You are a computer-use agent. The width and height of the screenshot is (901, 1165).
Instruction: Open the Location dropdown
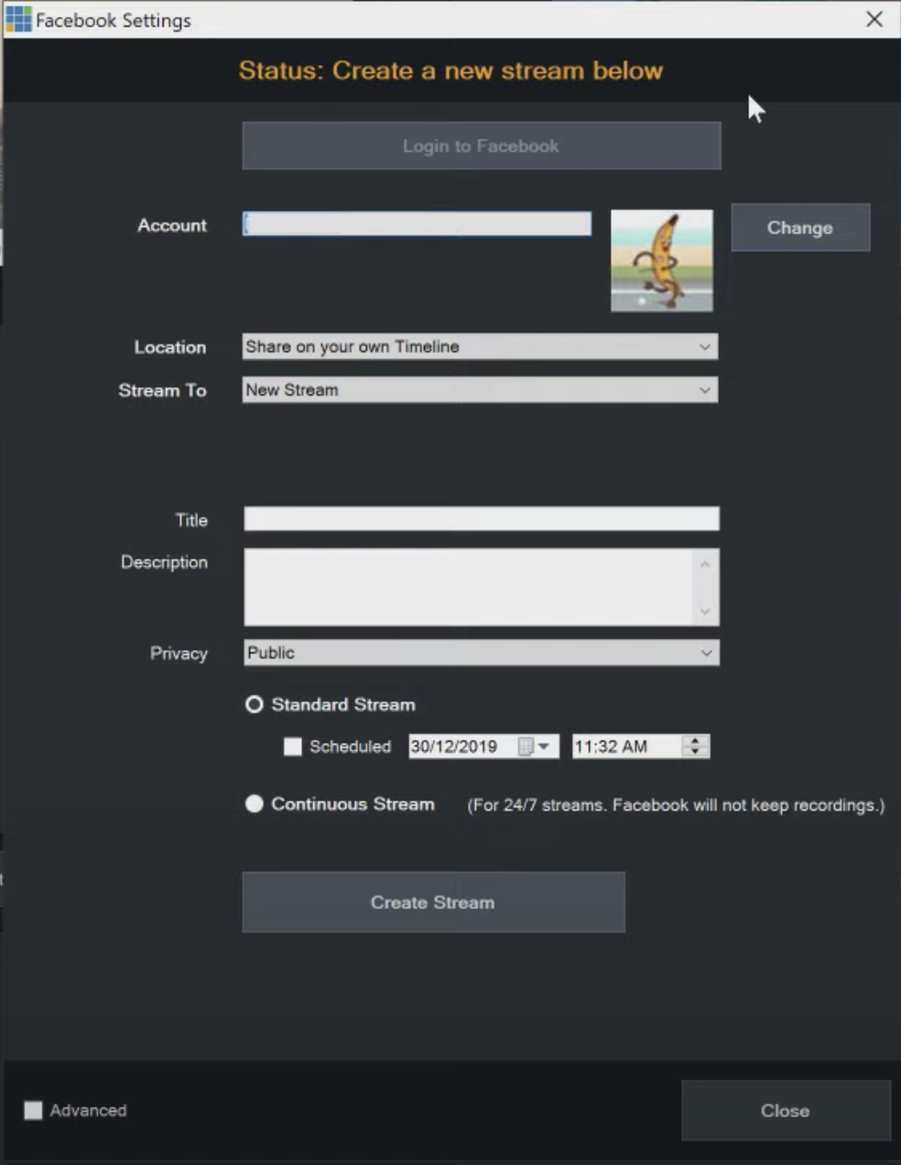pos(480,346)
